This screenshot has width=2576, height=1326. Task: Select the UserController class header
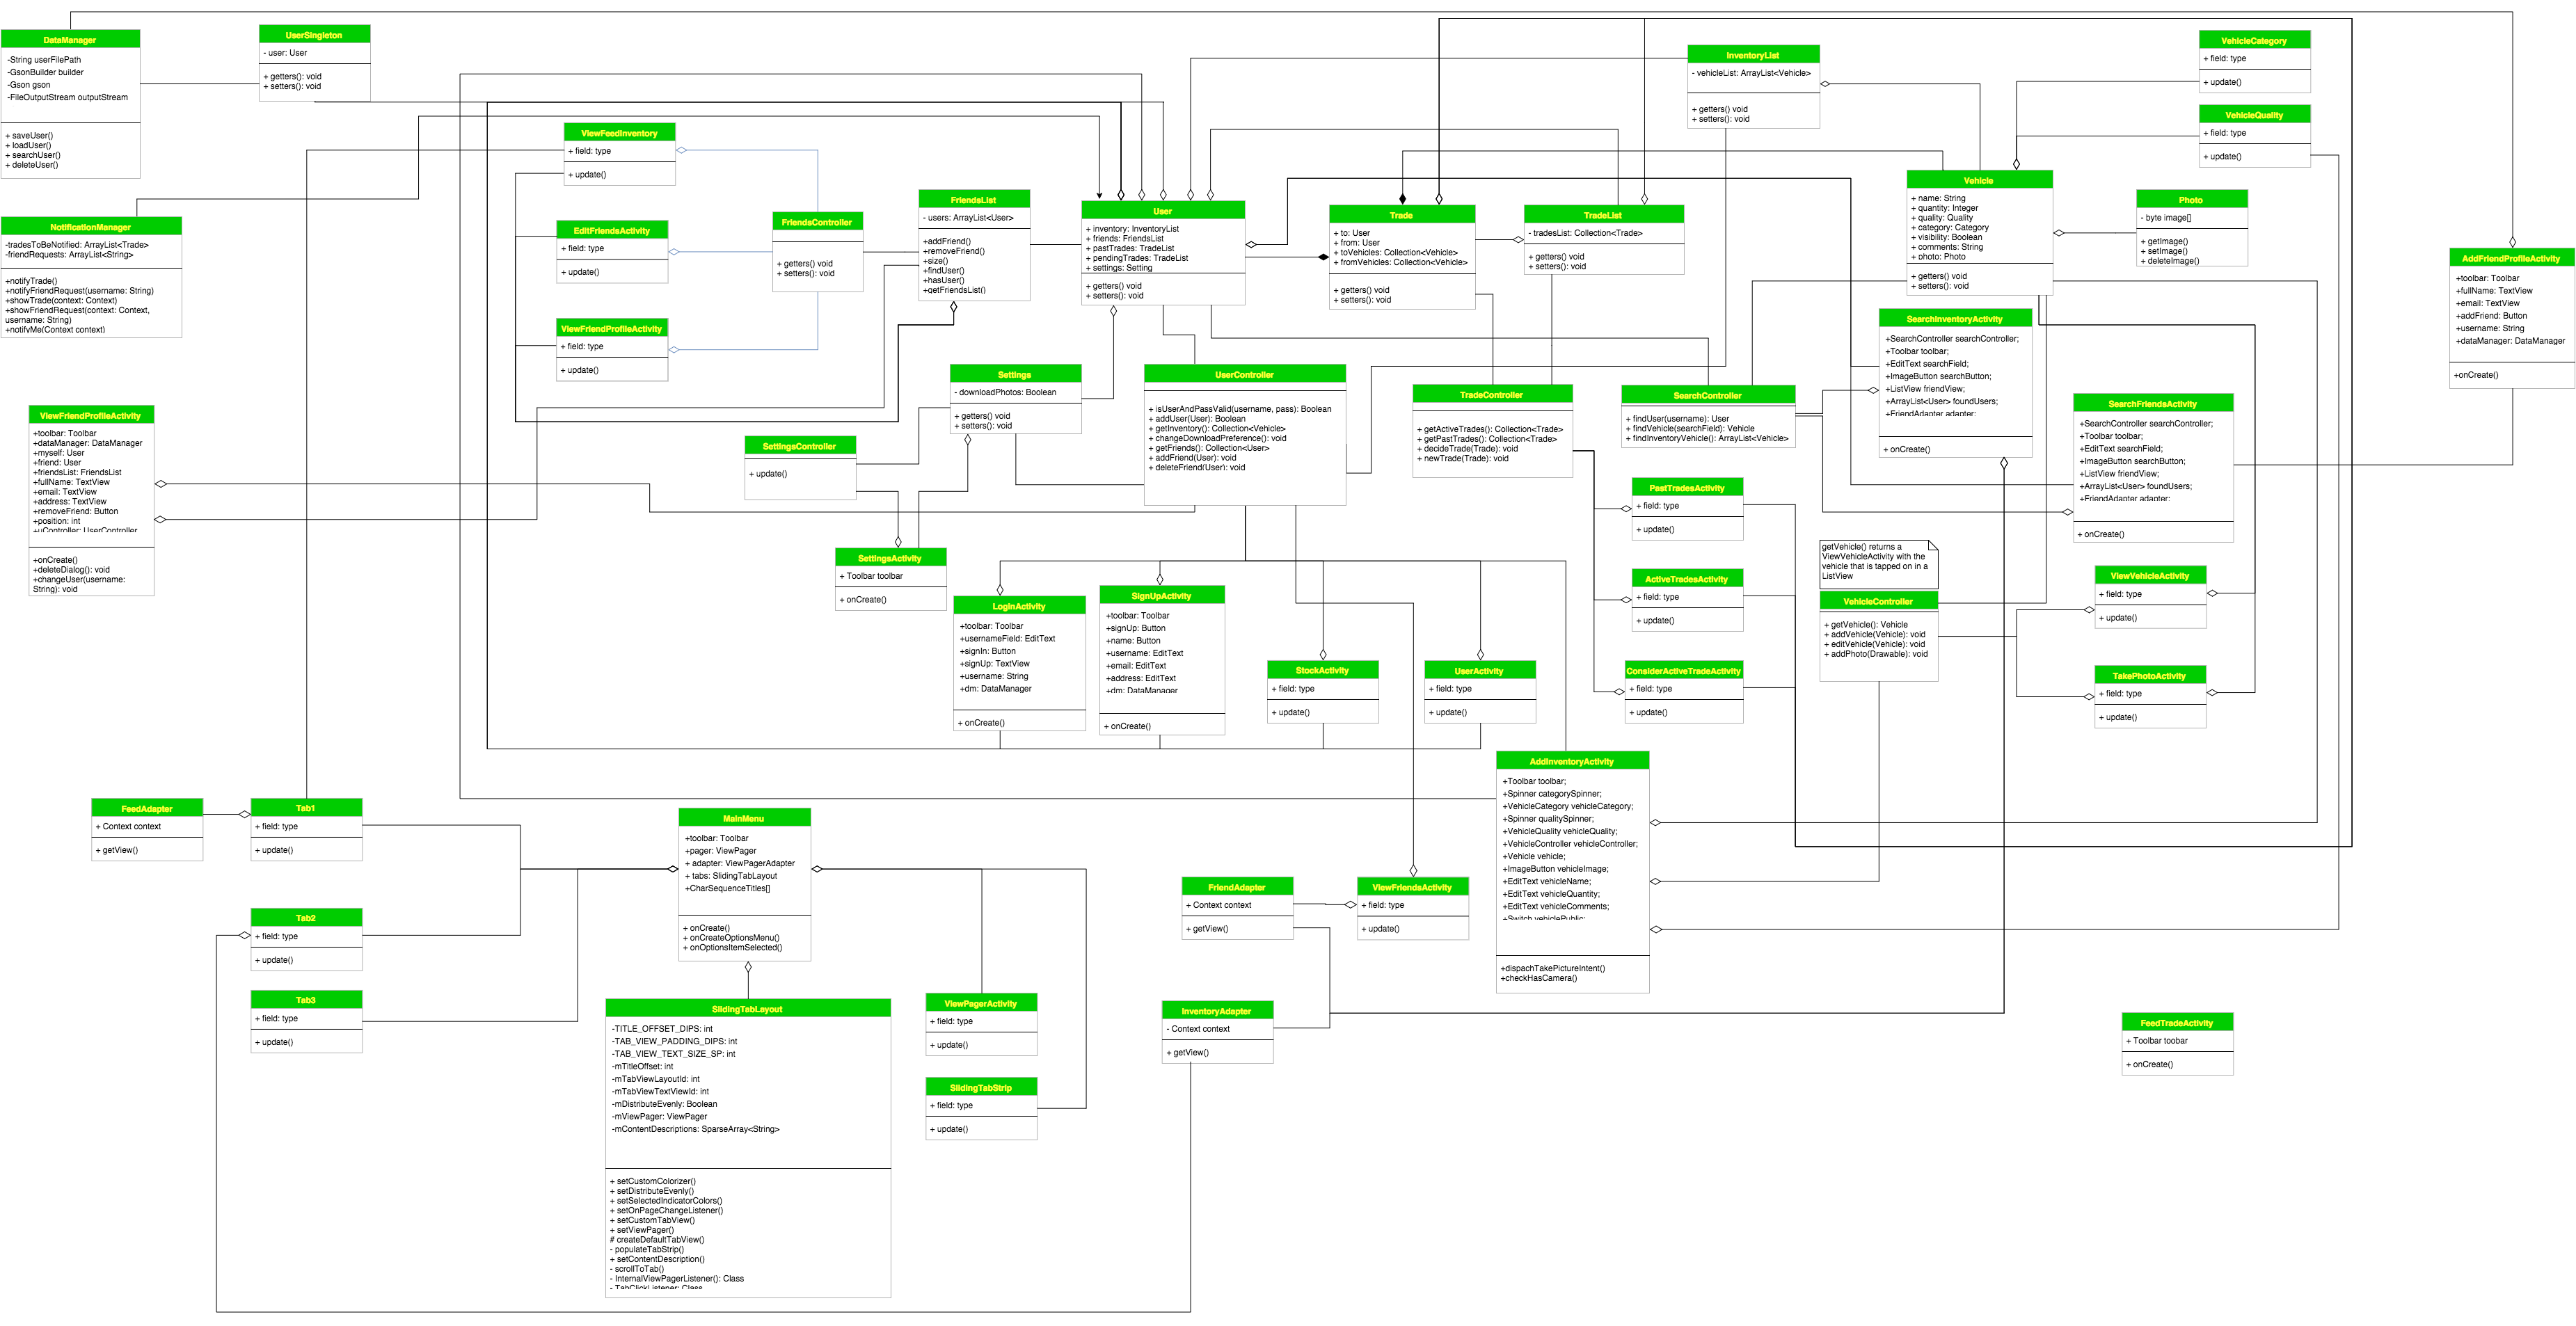pos(1244,375)
